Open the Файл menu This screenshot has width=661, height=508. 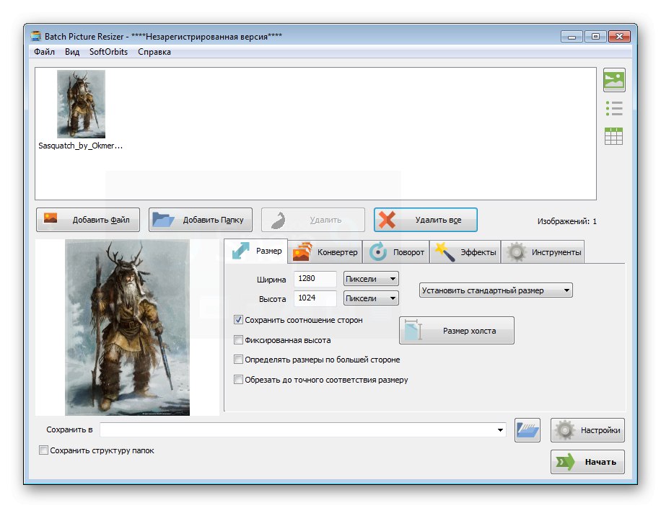tap(44, 52)
